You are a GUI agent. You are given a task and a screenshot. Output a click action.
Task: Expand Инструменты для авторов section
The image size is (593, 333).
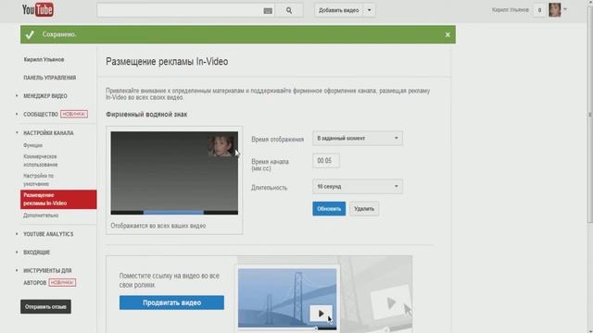[x=47, y=277]
